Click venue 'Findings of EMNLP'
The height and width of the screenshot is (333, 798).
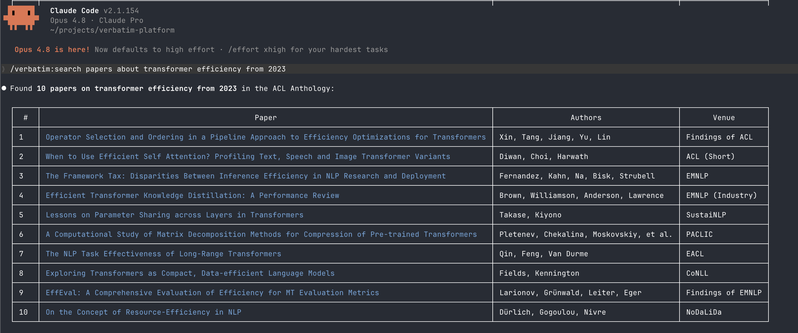tap(724, 293)
